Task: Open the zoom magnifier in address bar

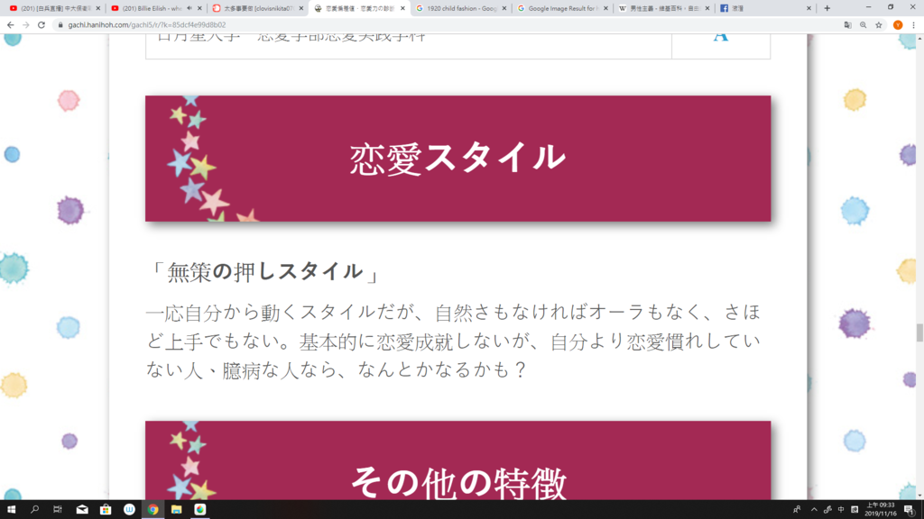Action: (x=864, y=24)
